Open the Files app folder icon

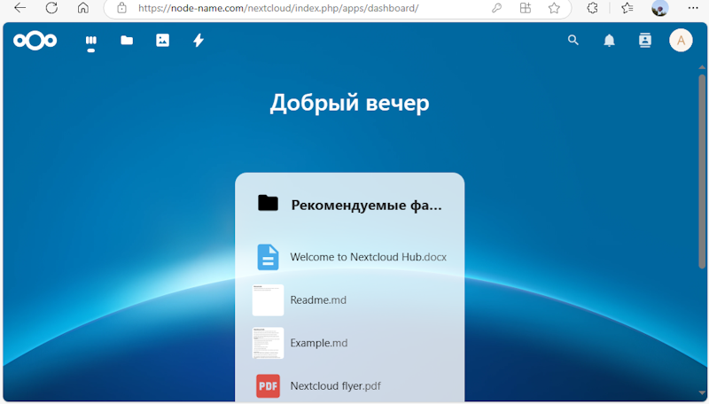point(127,41)
